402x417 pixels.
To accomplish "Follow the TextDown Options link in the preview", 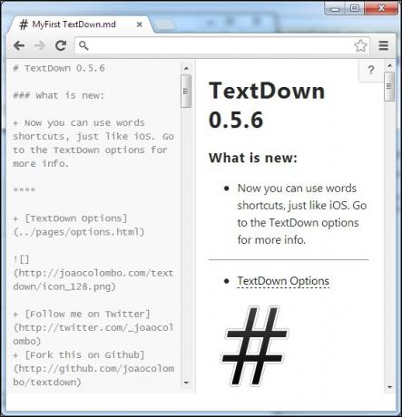I will click(283, 281).
